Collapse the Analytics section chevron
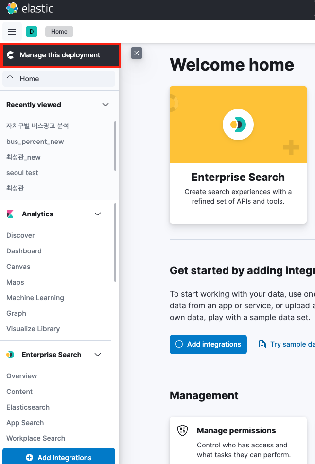This screenshot has height=464, width=315. click(x=98, y=214)
